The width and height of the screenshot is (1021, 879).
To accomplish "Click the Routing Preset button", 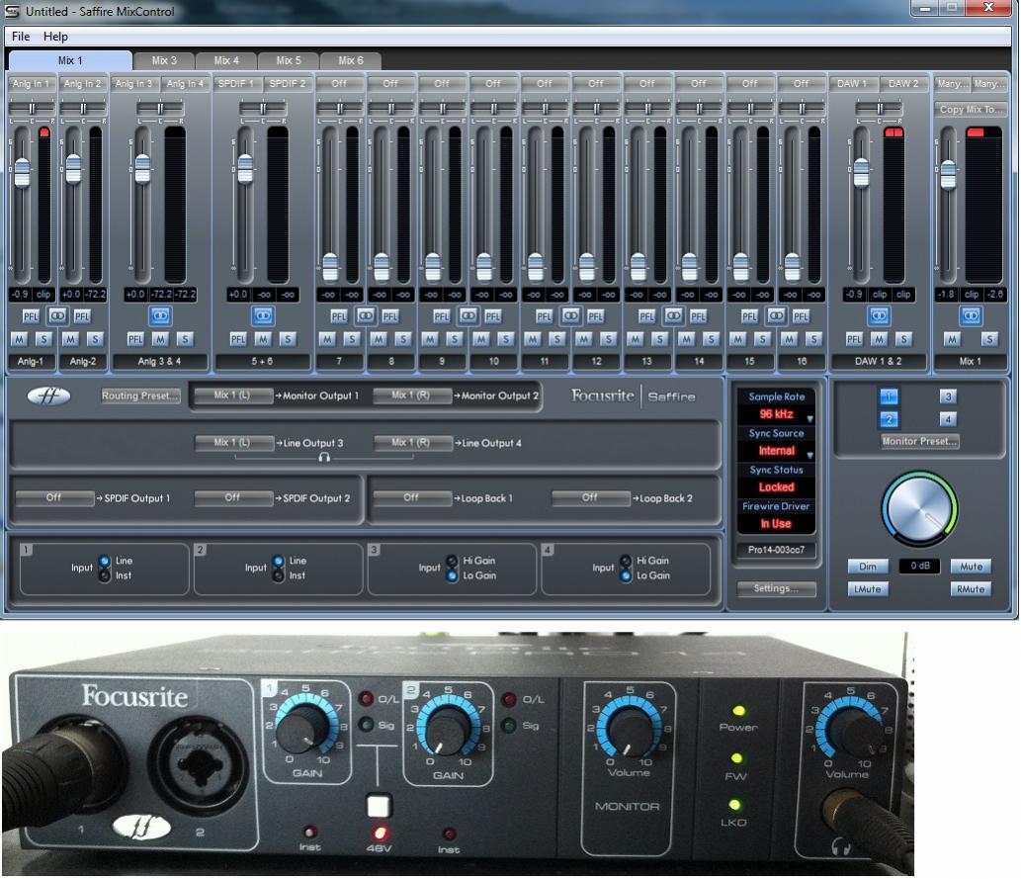I will click(139, 396).
